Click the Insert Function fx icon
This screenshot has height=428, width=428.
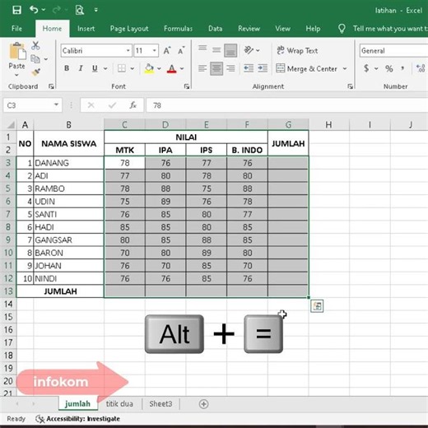(x=133, y=105)
